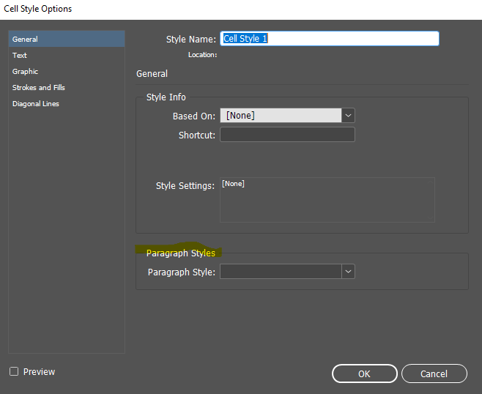Open the Diagonal Lines category
The width and height of the screenshot is (482, 394).
point(35,104)
